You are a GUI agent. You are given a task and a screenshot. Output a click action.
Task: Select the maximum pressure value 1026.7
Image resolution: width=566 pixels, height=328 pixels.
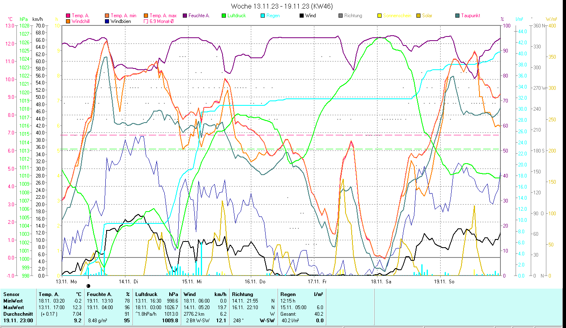pos(171,307)
